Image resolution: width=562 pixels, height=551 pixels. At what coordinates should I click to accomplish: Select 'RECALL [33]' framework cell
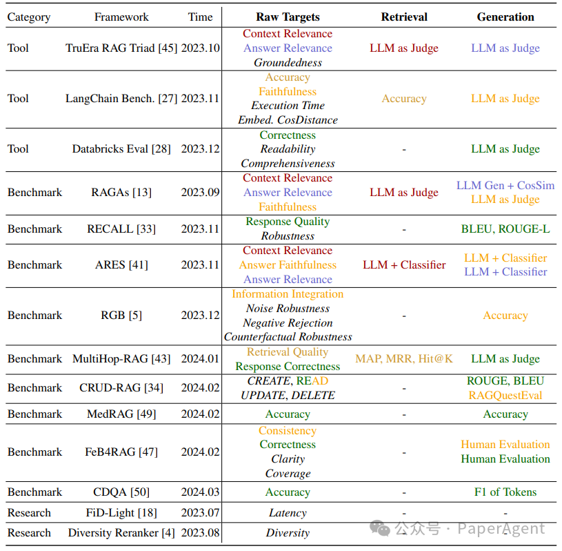coord(121,229)
